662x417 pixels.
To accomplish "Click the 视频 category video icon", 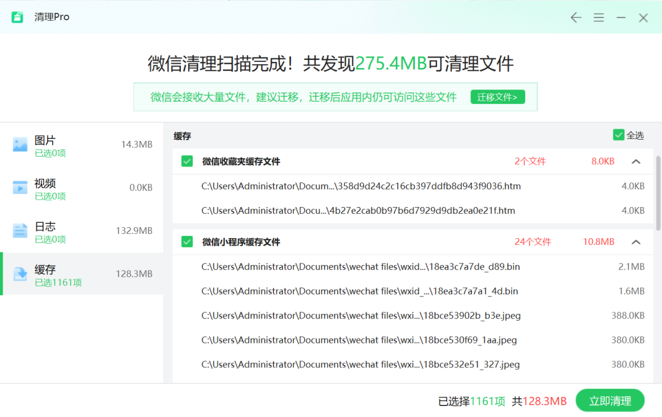I will [x=20, y=187].
